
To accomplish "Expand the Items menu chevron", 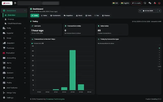I will click(x=25, y=63).
